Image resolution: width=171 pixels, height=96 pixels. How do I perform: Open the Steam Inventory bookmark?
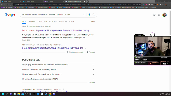coord(104,7)
